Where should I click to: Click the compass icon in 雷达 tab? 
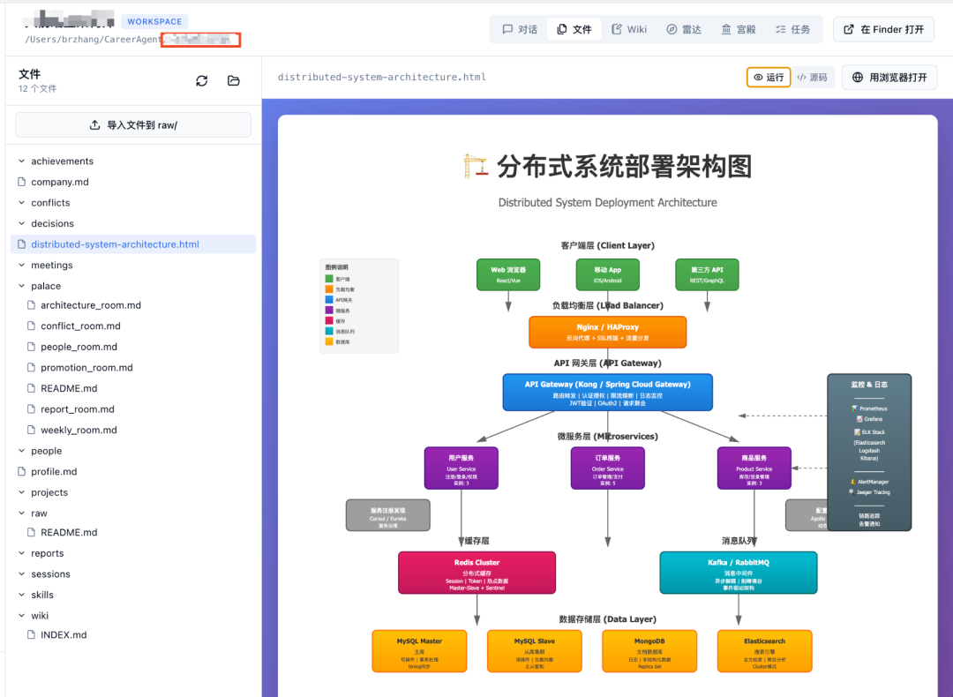(x=672, y=29)
